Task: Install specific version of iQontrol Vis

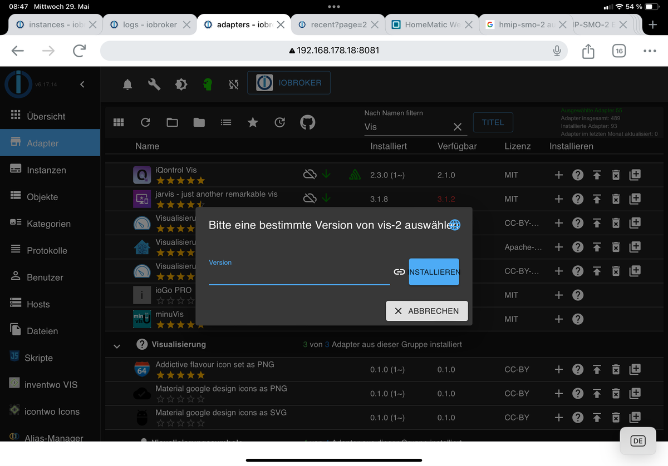Action: (x=635, y=175)
